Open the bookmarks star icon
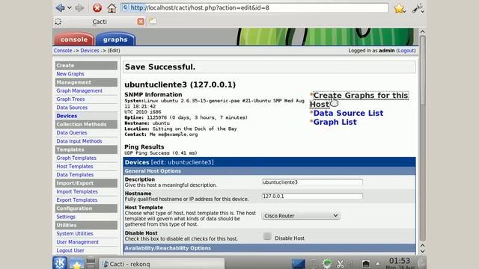 (400, 8)
